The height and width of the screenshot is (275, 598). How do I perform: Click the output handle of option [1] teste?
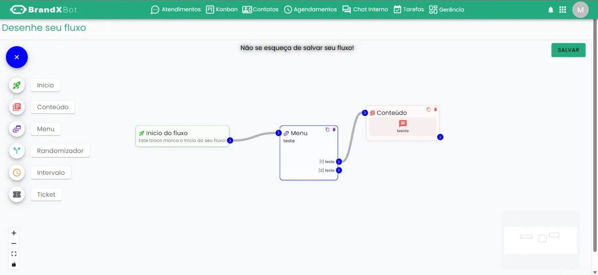(x=339, y=162)
